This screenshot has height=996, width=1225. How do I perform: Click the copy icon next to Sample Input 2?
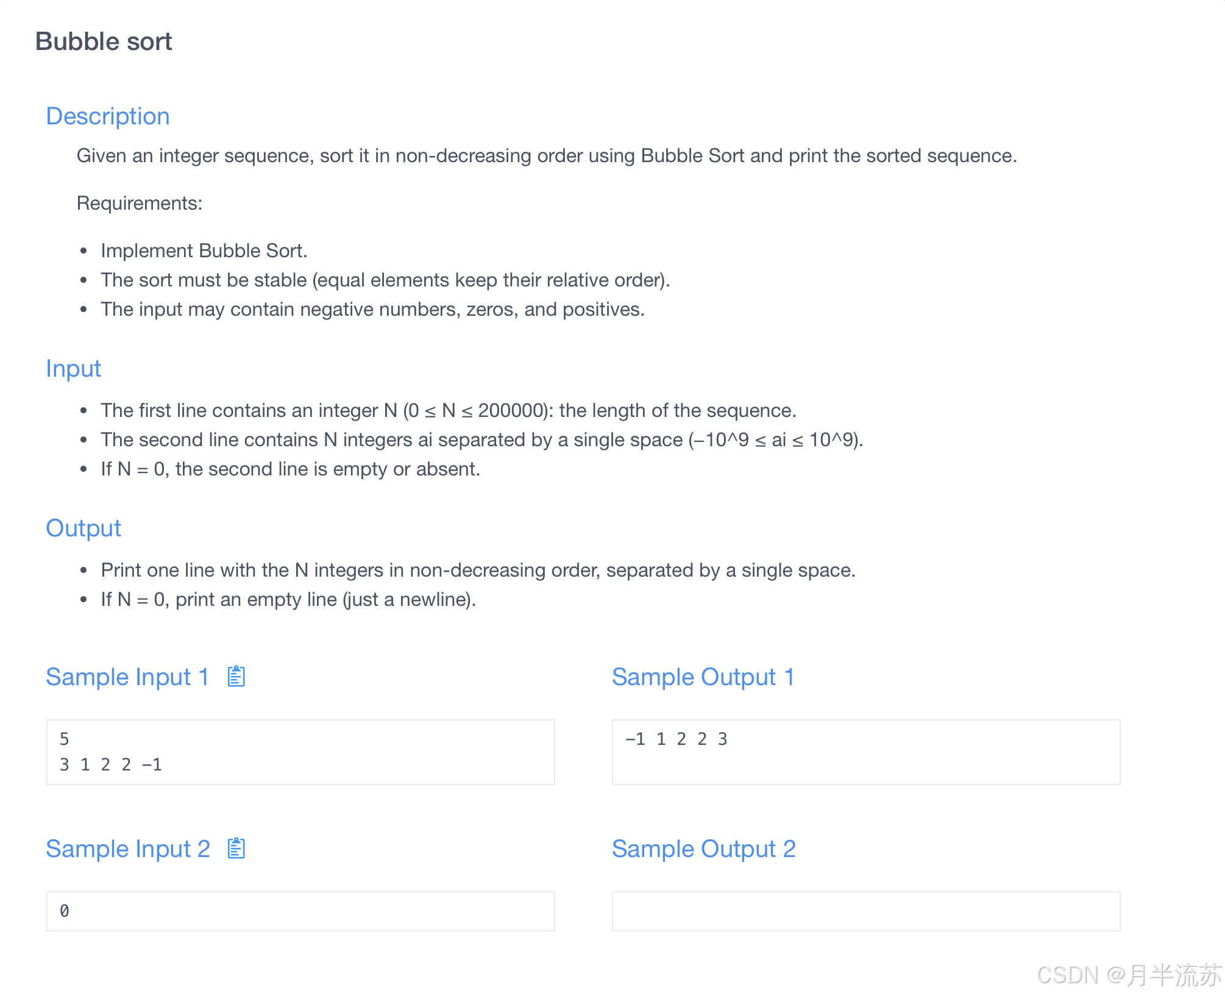pyautogui.click(x=236, y=847)
